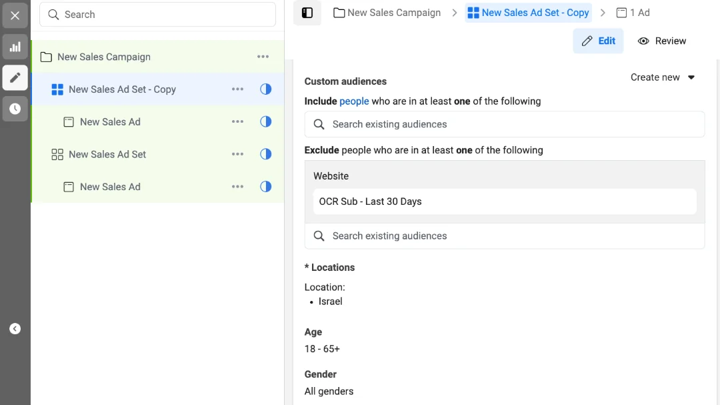
Task: Open New Sales Campaign three-dot menu
Action: point(263,57)
